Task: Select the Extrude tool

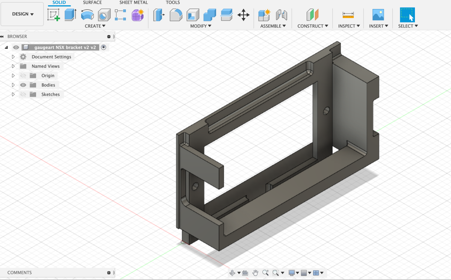Action: tap(70, 15)
